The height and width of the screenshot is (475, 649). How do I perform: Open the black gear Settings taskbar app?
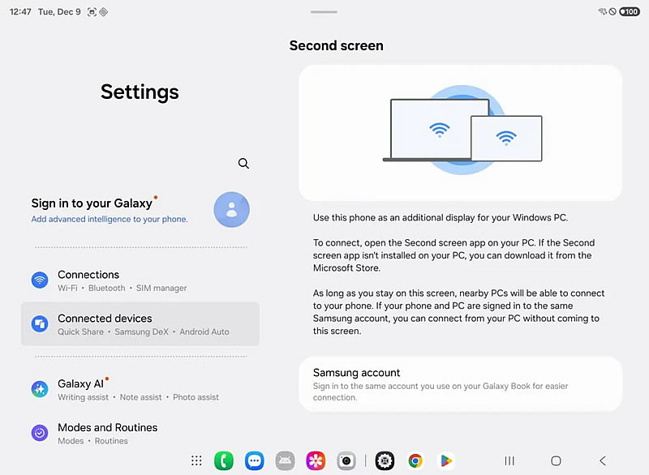385,460
